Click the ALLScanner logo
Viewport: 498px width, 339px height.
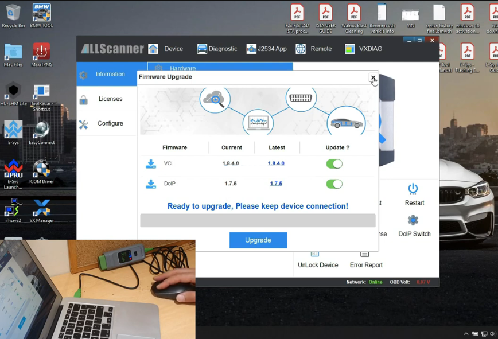click(x=112, y=49)
